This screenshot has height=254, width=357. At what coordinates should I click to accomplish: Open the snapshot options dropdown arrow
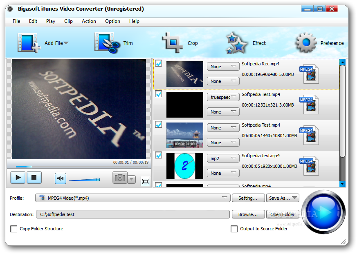point(132,179)
